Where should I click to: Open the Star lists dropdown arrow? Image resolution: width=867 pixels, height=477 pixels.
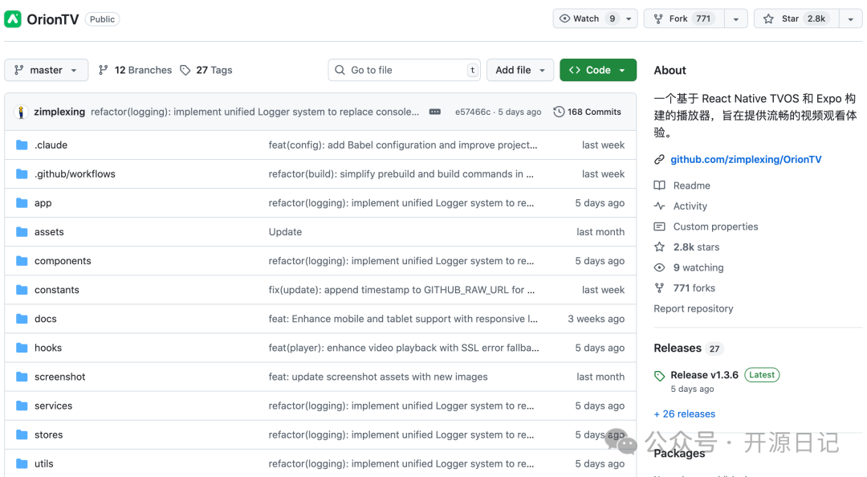[850, 18]
